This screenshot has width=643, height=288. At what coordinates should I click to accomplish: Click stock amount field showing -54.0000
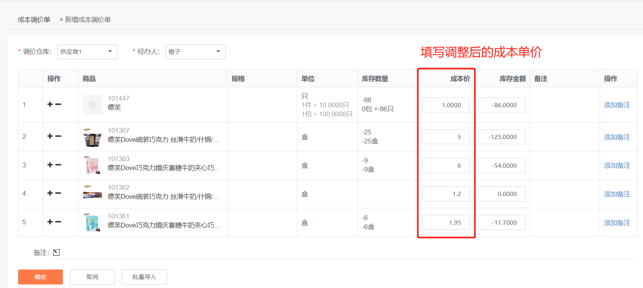[x=502, y=165]
